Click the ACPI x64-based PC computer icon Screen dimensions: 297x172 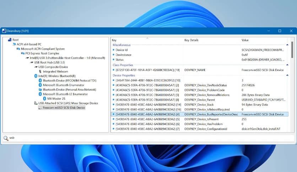coord(14,44)
